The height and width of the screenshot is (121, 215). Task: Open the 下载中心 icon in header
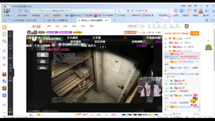[165, 26]
